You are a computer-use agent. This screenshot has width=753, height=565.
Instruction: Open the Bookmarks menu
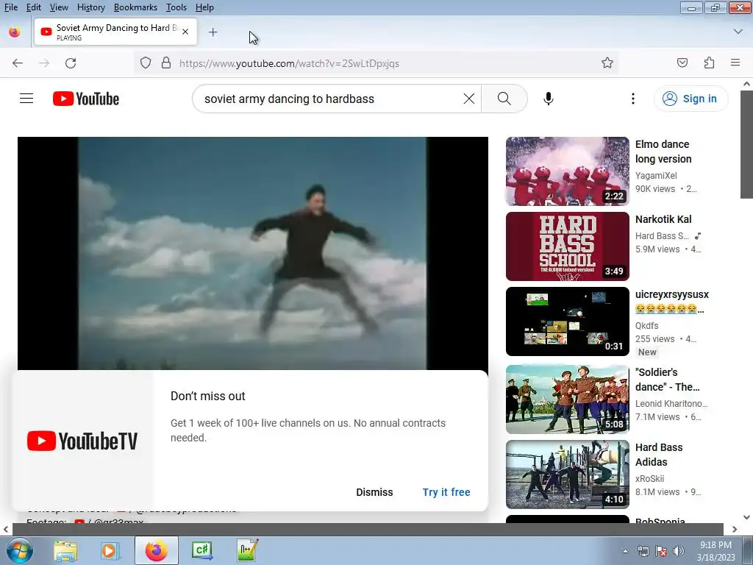pos(135,7)
